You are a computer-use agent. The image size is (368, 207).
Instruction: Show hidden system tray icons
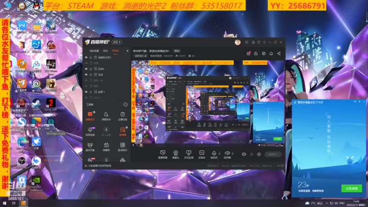coord(327,203)
